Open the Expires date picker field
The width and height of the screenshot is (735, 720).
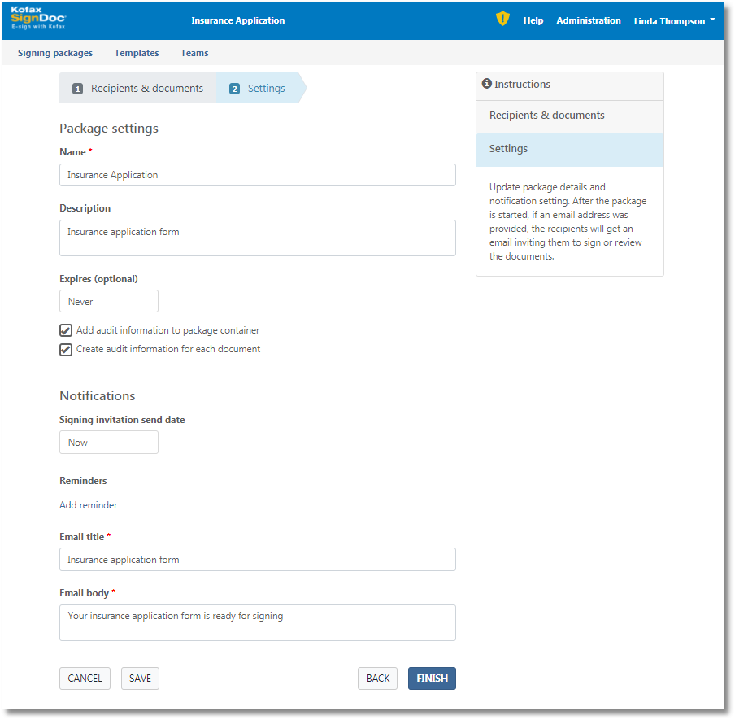pyautogui.click(x=109, y=302)
